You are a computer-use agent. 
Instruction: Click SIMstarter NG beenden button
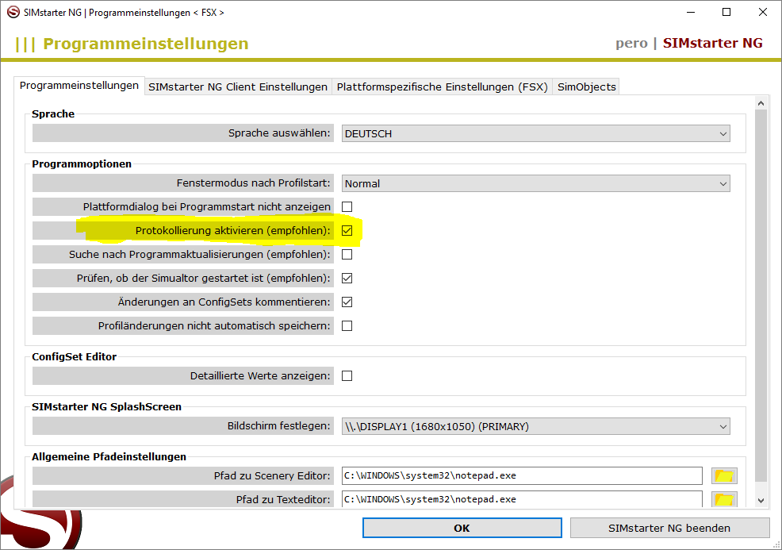669,528
